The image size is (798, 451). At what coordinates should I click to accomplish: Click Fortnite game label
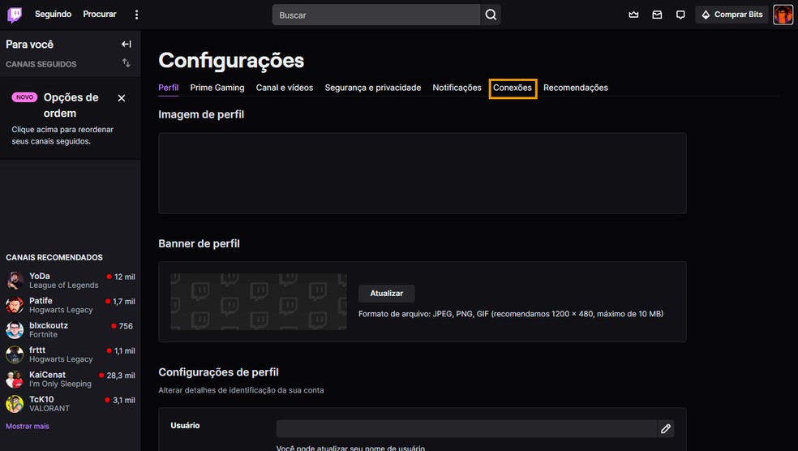point(43,334)
